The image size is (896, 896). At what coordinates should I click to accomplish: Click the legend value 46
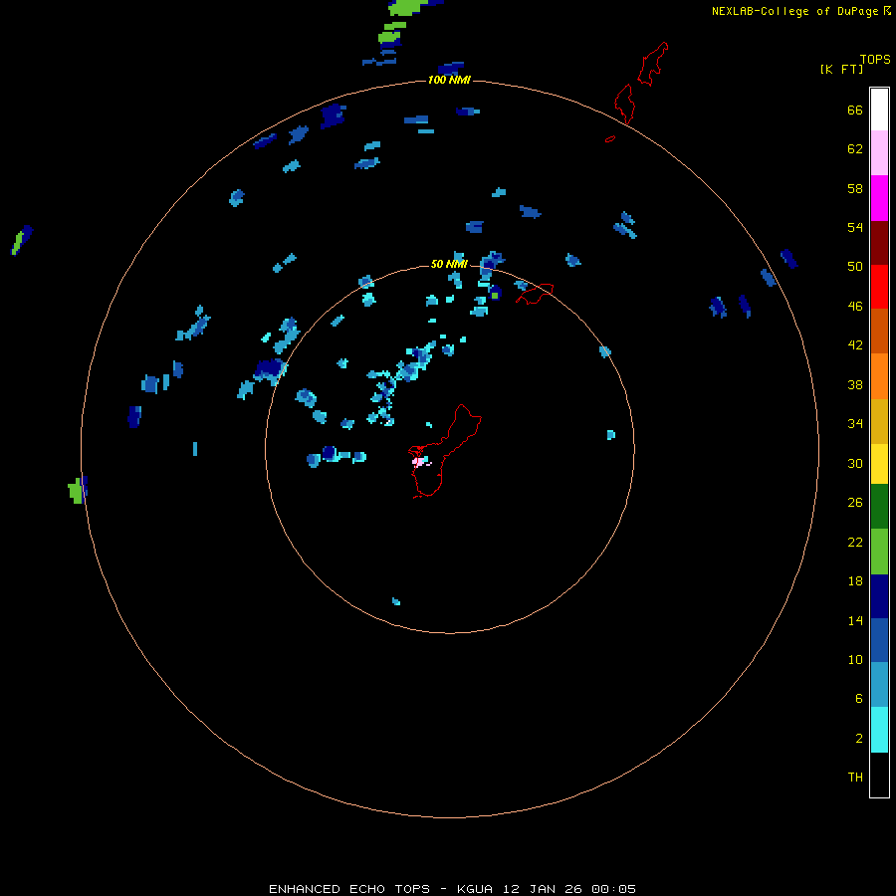point(855,307)
